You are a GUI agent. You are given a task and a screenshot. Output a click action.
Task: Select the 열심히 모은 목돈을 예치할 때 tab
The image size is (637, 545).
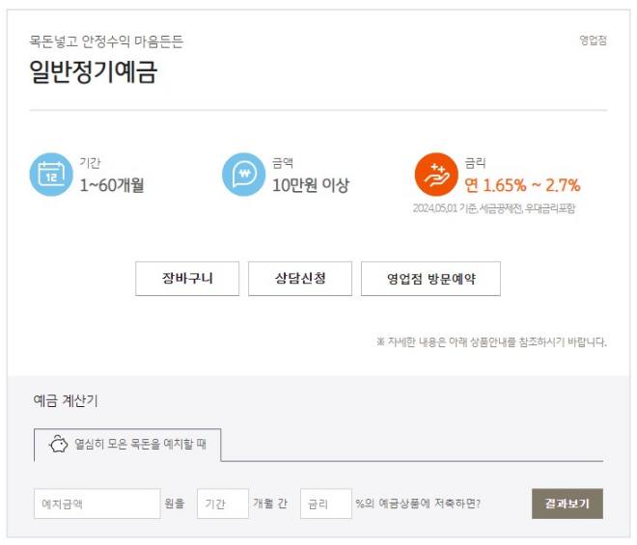(x=127, y=446)
